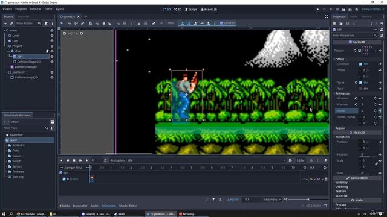Screen dimensions: 387x217
Task: Open the Shader Editor bottom panel
Action: click(128, 206)
